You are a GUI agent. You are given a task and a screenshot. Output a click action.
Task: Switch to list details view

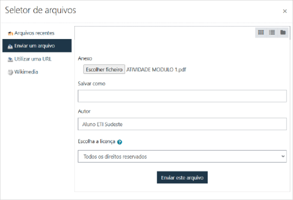272,32
